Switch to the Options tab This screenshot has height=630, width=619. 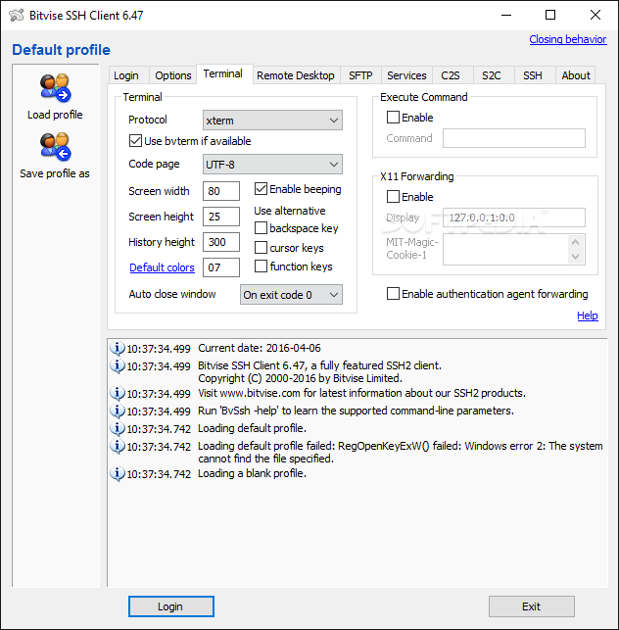click(x=173, y=75)
